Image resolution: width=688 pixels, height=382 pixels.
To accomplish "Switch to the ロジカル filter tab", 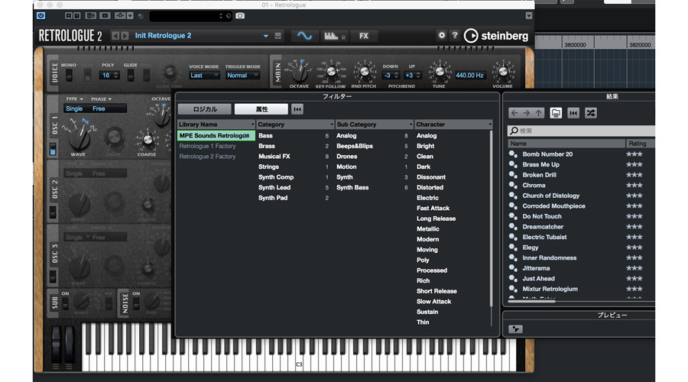I will click(204, 109).
